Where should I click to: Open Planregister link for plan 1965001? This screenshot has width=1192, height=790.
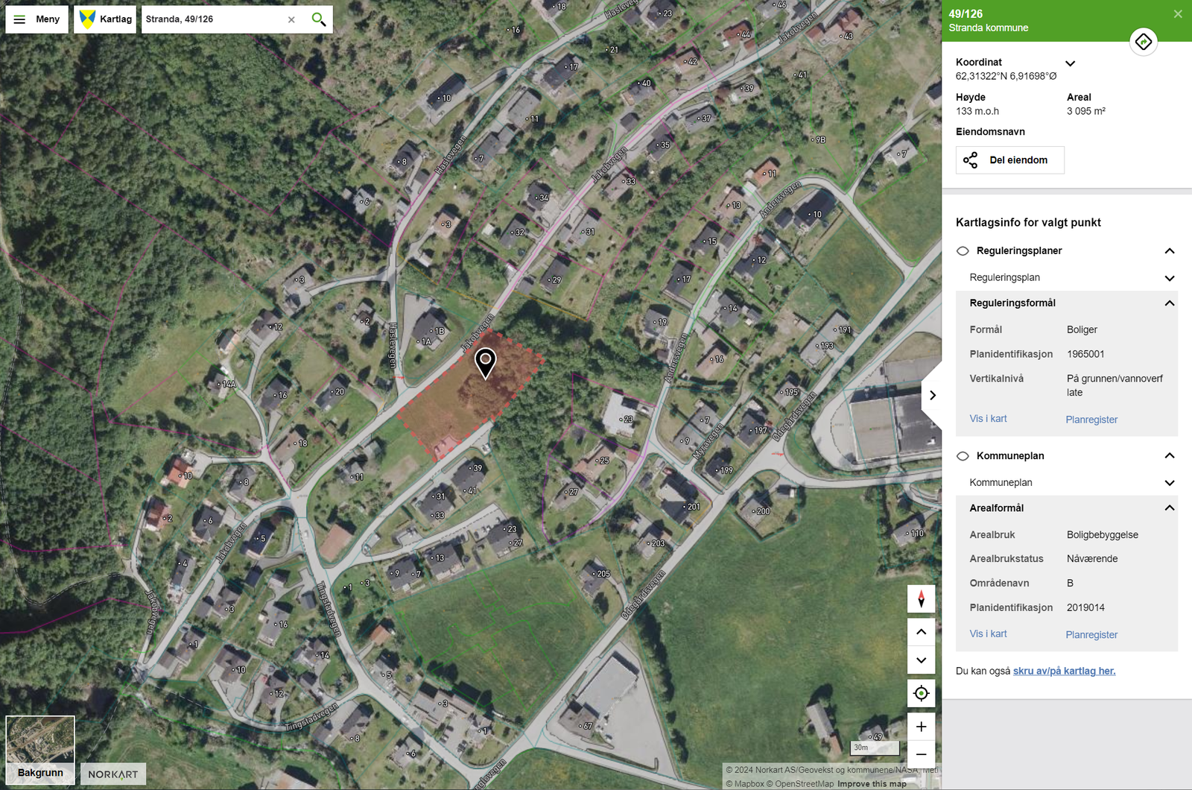coord(1091,420)
